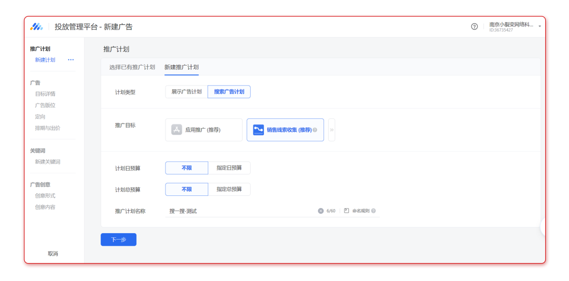Click the 应用推广 app icon

pos(176,130)
